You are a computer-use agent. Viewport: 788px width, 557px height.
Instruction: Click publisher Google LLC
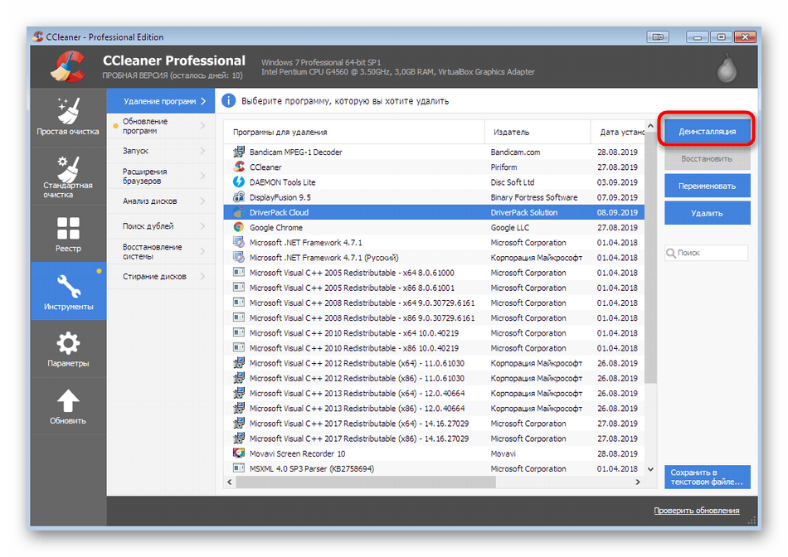[509, 227]
